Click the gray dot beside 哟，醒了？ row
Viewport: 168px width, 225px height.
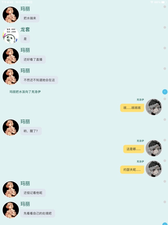click(165, 119)
